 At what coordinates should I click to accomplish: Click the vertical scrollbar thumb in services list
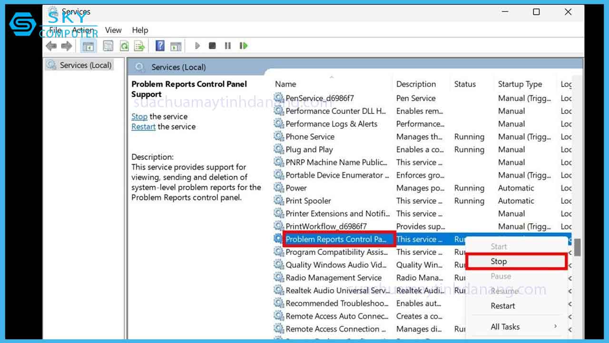click(578, 247)
